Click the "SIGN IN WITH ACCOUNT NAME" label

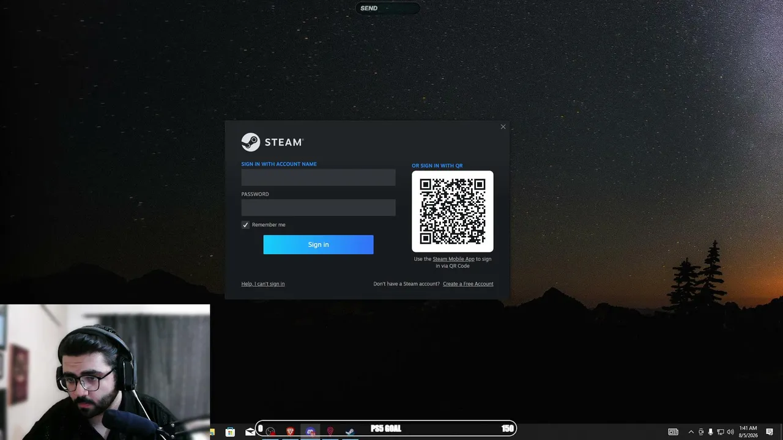tap(279, 164)
